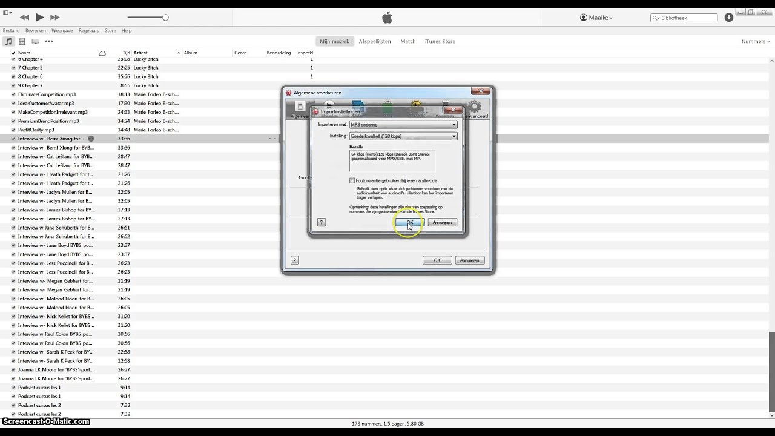Screen dimensions: 775x436
Task: Select the TV shows library icon
Action: click(35, 41)
